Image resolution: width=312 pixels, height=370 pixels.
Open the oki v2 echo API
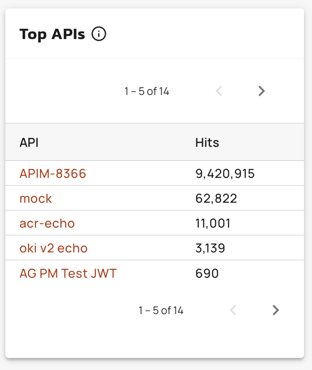(x=54, y=248)
